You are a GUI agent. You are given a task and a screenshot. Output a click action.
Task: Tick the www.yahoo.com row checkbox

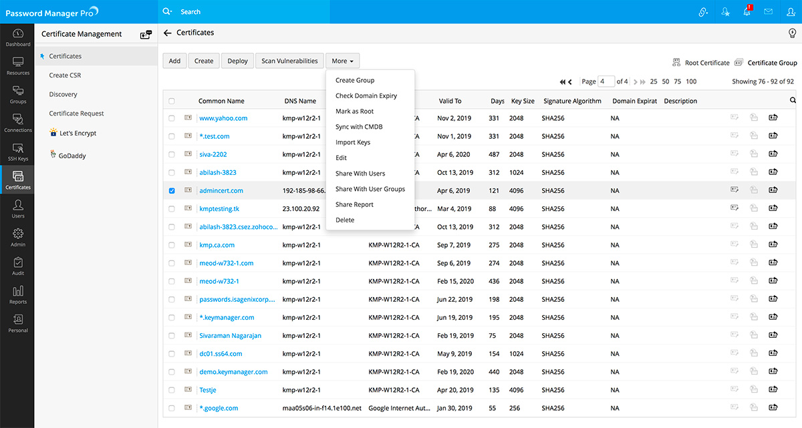pos(172,118)
